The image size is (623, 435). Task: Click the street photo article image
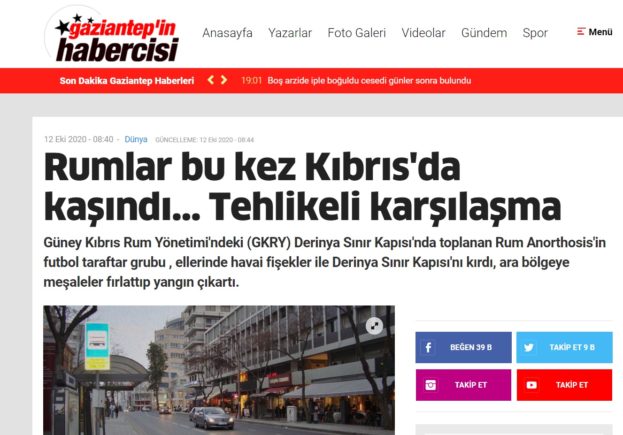click(219, 370)
